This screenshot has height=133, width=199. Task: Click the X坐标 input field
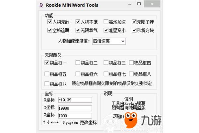click(x=75, y=100)
